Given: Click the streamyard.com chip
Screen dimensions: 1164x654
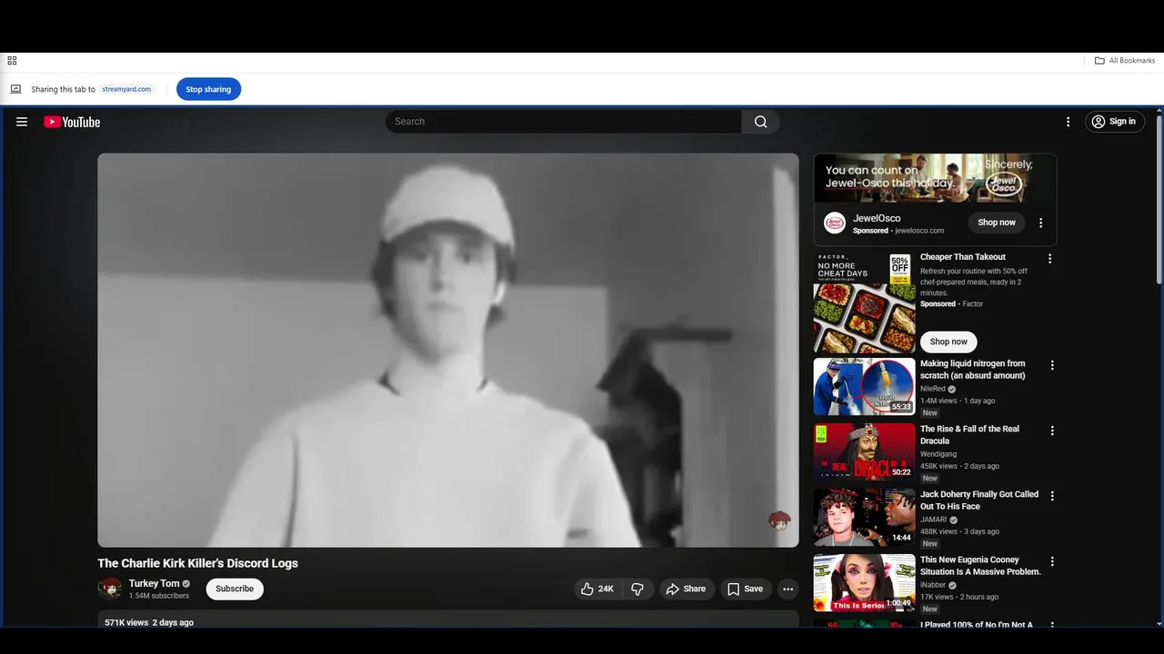Looking at the screenshot, I should (x=126, y=89).
